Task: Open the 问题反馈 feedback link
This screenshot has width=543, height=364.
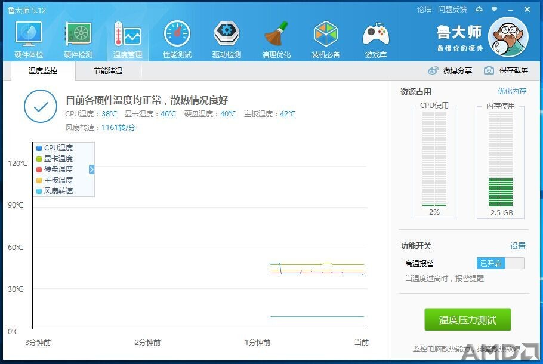Action: [x=452, y=10]
